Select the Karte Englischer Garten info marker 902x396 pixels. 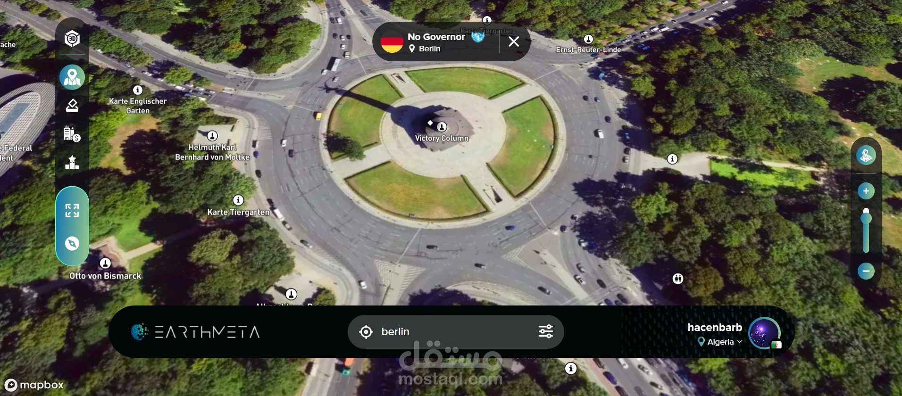point(138,90)
